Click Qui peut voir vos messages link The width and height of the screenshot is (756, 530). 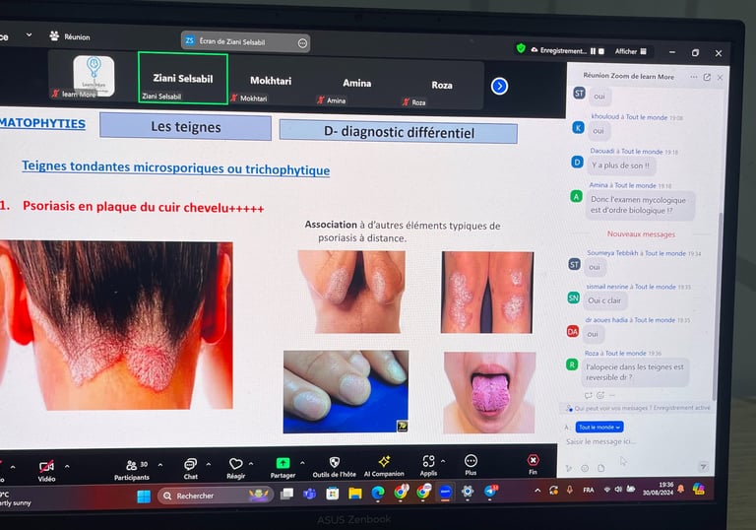point(611,409)
